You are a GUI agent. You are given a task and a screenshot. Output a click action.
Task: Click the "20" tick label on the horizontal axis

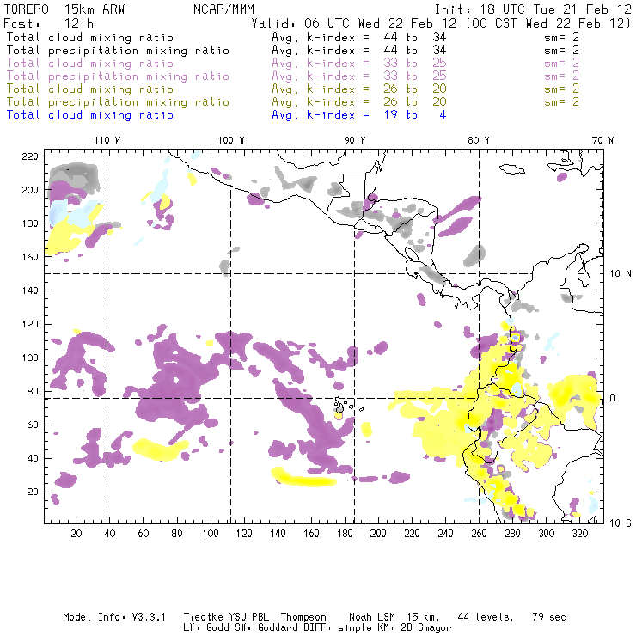pos(76,534)
